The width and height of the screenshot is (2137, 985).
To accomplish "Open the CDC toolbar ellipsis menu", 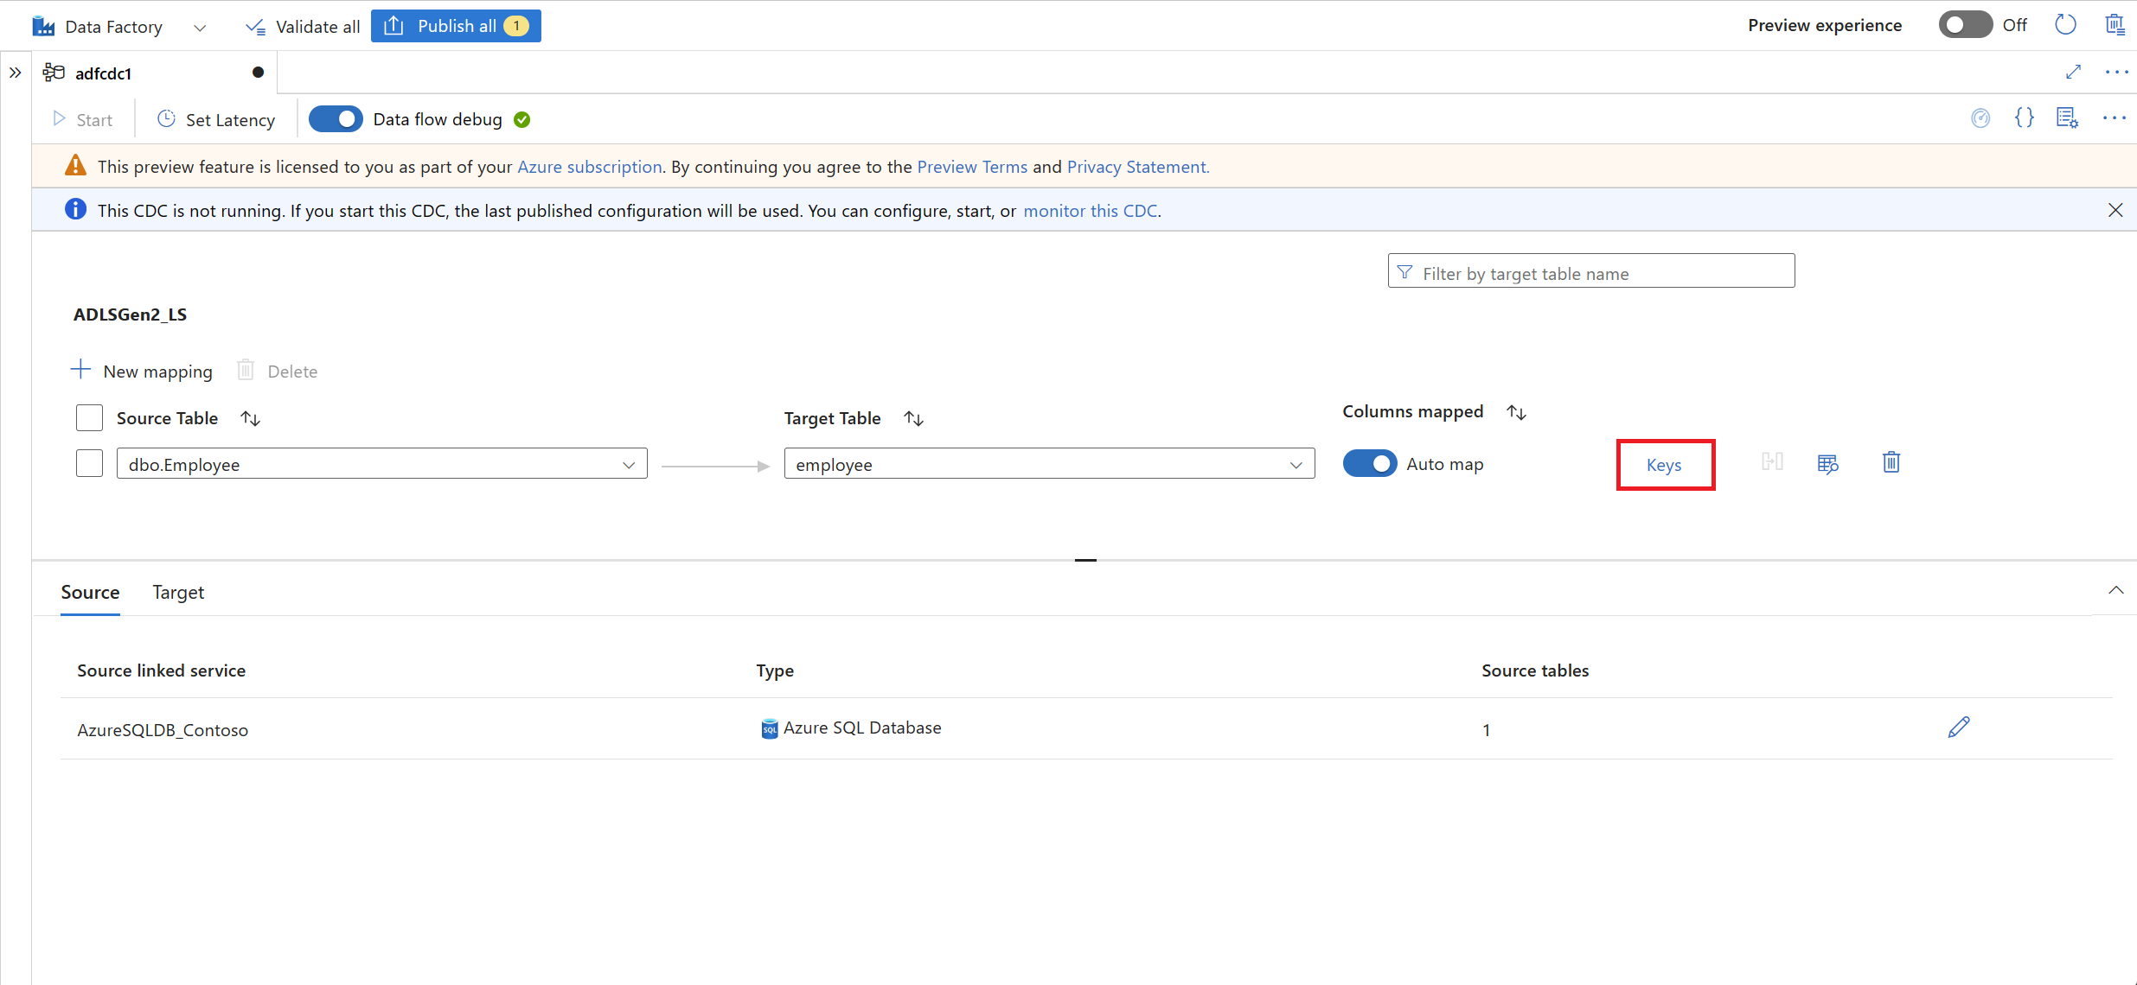I will click(x=2115, y=118).
